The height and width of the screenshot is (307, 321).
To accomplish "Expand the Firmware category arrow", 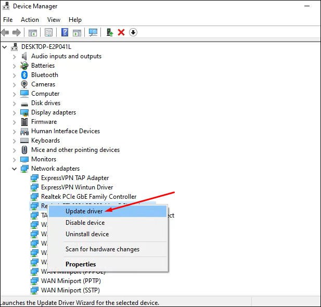I will coord(15,122).
